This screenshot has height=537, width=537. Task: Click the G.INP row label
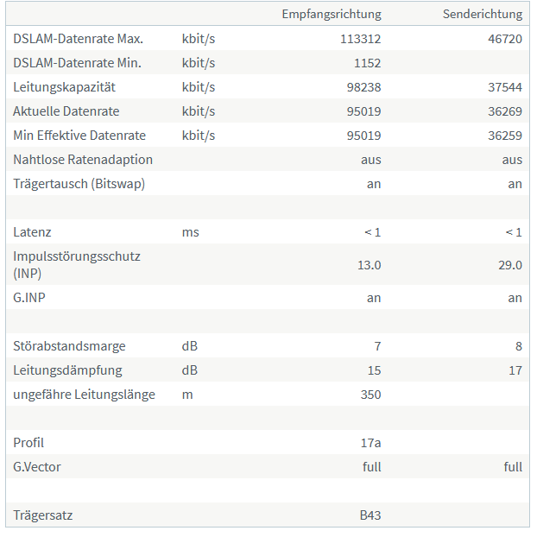(29, 298)
